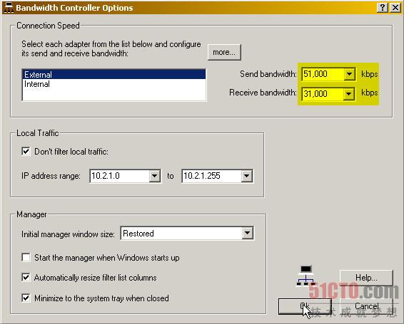Image resolution: width=404 pixels, height=324 pixels.
Task: Click the network computers icon above Ok
Action: [x=305, y=276]
